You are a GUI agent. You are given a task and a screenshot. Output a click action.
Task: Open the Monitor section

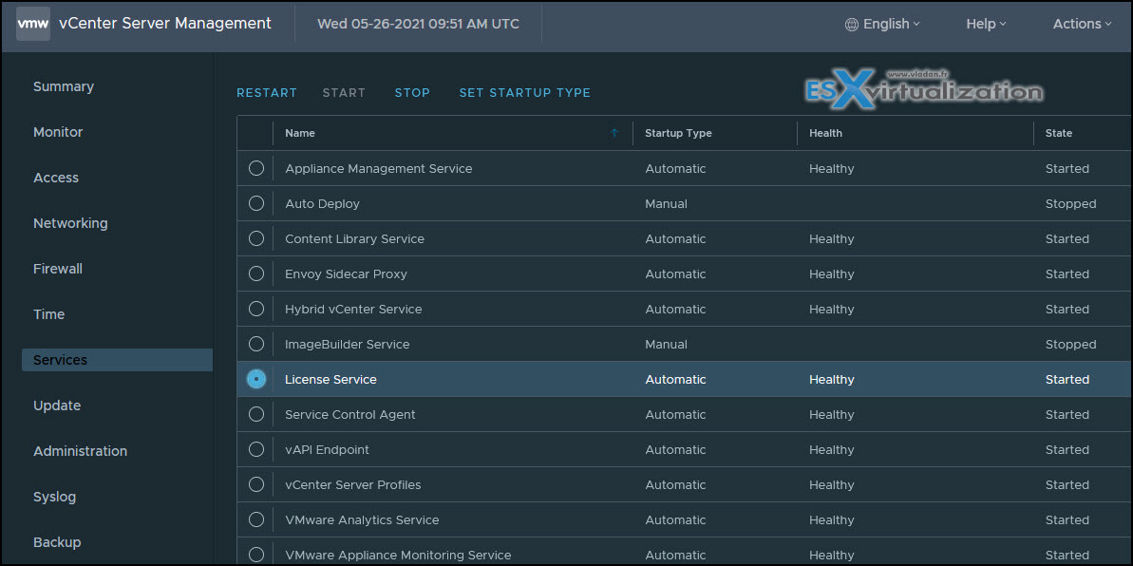[x=58, y=132]
